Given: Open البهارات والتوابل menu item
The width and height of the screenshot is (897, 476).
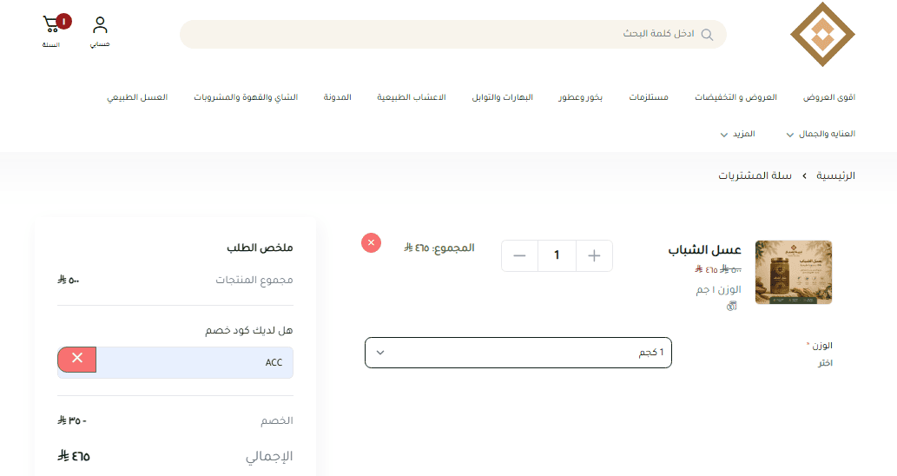Looking at the screenshot, I should pyautogui.click(x=502, y=97).
